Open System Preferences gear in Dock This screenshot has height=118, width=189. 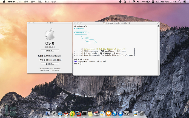[127, 114]
